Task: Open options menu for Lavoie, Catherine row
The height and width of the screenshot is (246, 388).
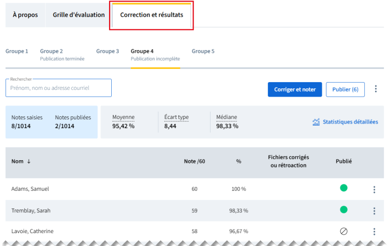Action: pos(374,232)
